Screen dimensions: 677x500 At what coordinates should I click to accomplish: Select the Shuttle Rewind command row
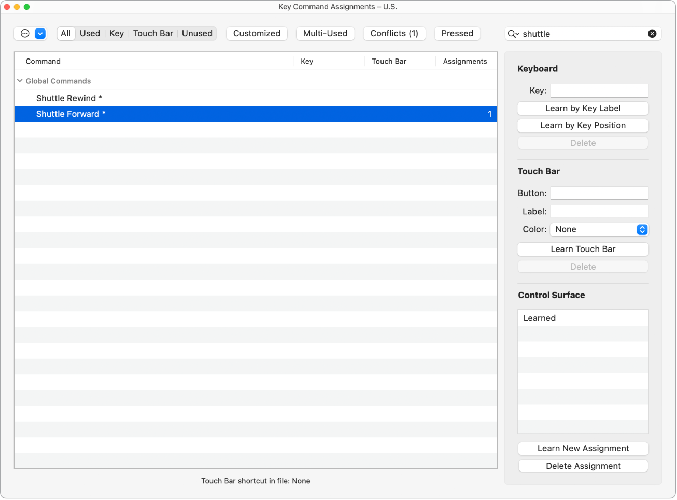click(256, 98)
